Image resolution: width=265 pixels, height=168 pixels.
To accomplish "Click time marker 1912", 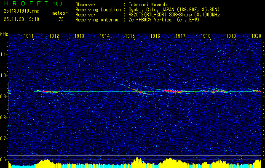I will point(54,36).
